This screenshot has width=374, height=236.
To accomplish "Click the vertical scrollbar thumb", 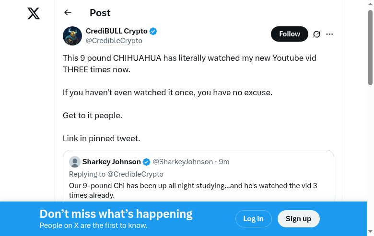I will coord(370,47).
